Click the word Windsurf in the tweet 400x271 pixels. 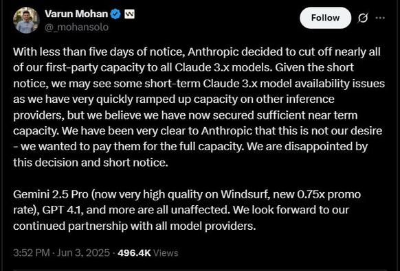pos(245,194)
